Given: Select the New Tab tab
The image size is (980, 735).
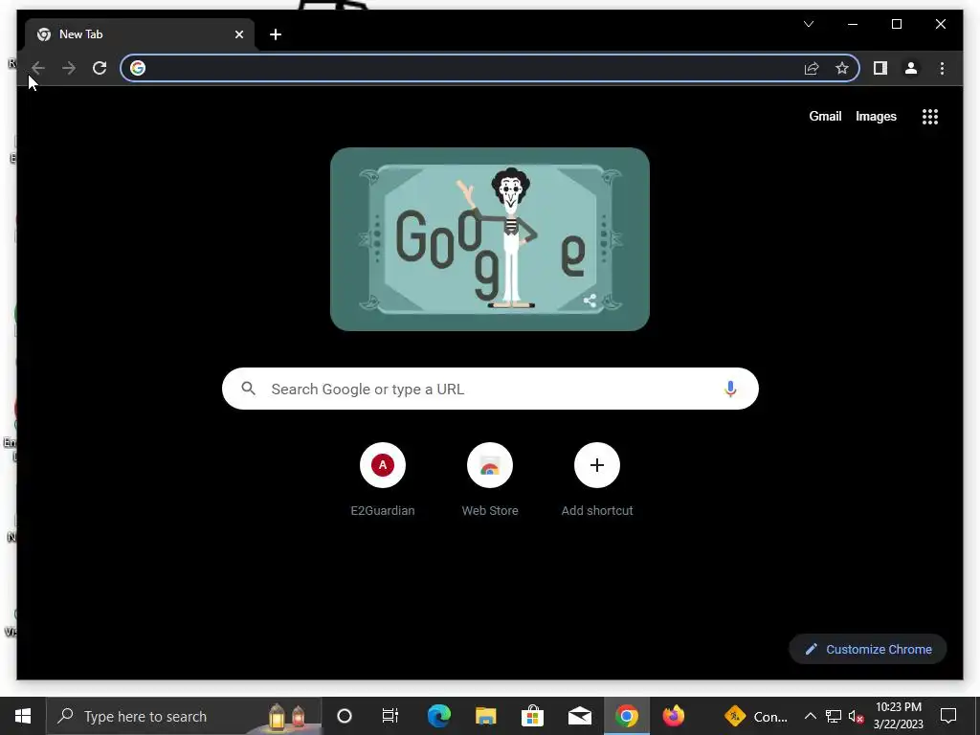Looking at the screenshot, I should (140, 34).
